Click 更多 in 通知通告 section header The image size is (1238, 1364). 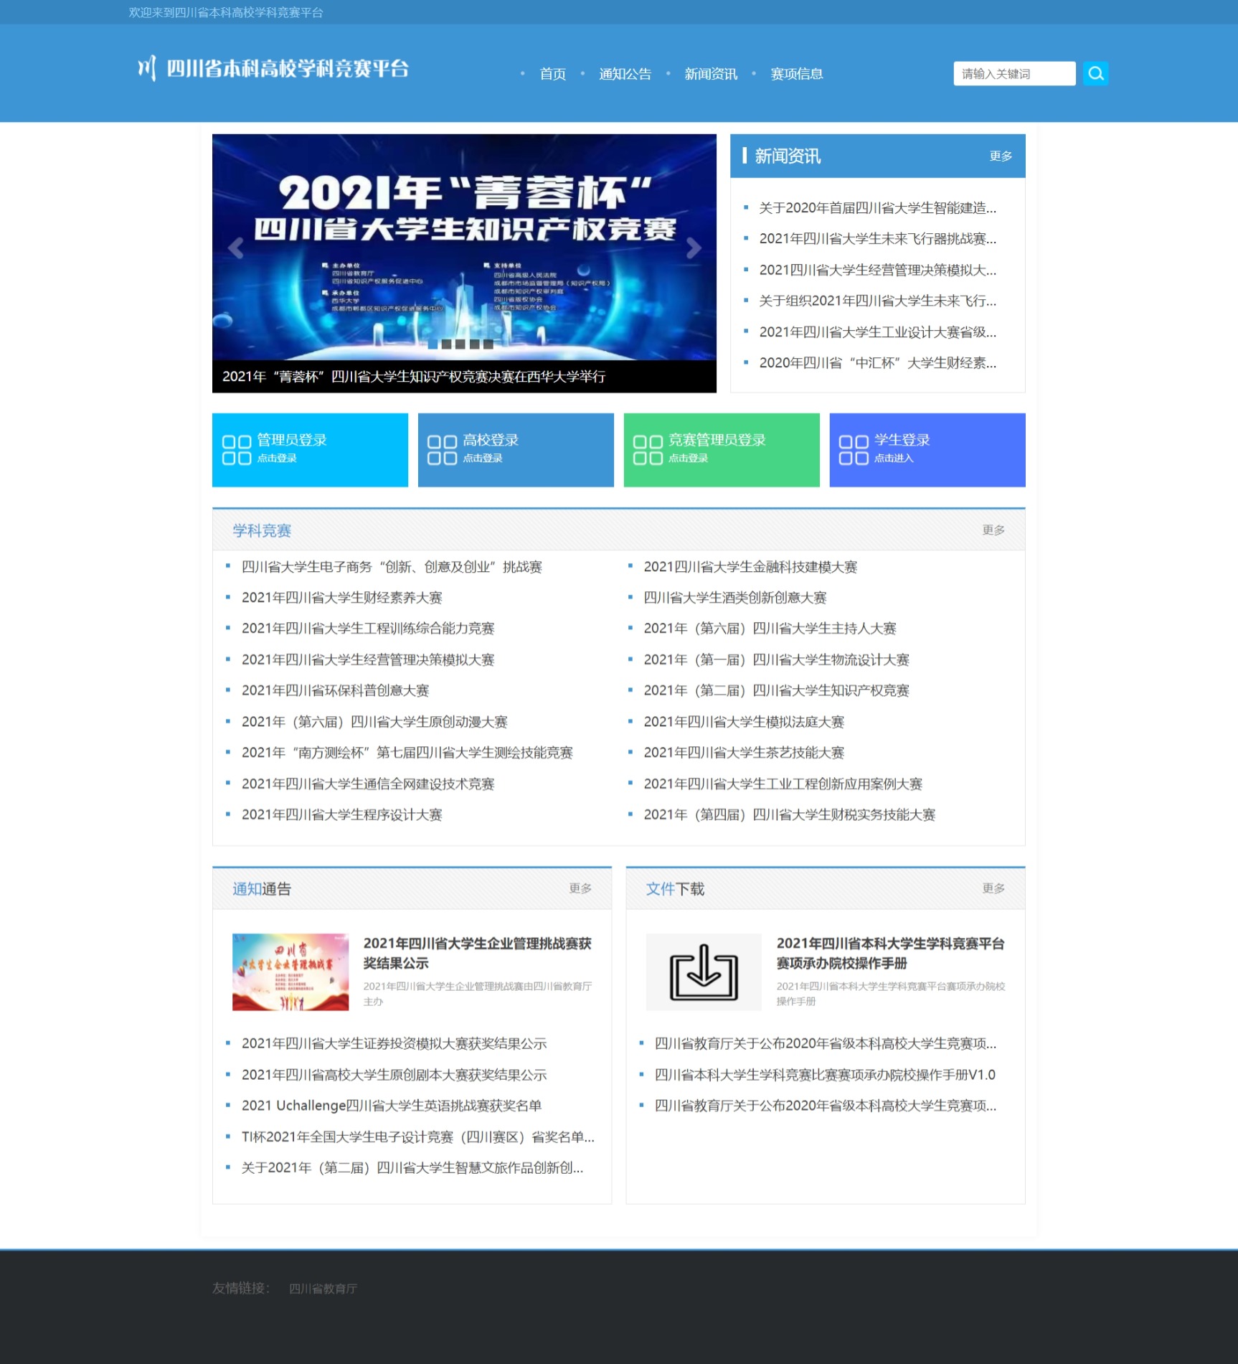coord(580,888)
